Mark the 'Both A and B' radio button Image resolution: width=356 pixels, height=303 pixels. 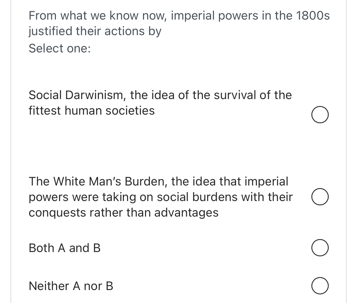(x=320, y=248)
